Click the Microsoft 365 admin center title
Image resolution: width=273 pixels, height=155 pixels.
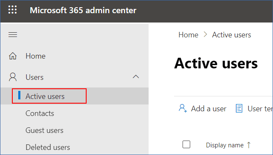[83, 10]
